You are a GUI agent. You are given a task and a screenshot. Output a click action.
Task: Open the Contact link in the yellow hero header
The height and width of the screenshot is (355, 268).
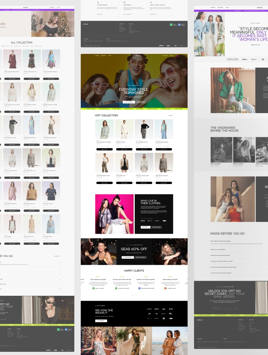pyautogui.click(x=97, y=55)
